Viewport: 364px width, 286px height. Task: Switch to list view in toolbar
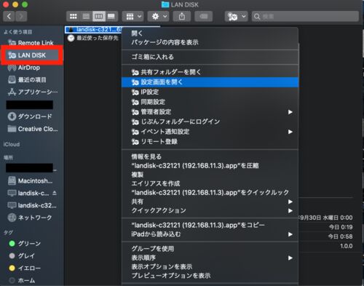[x=86, y=17]
